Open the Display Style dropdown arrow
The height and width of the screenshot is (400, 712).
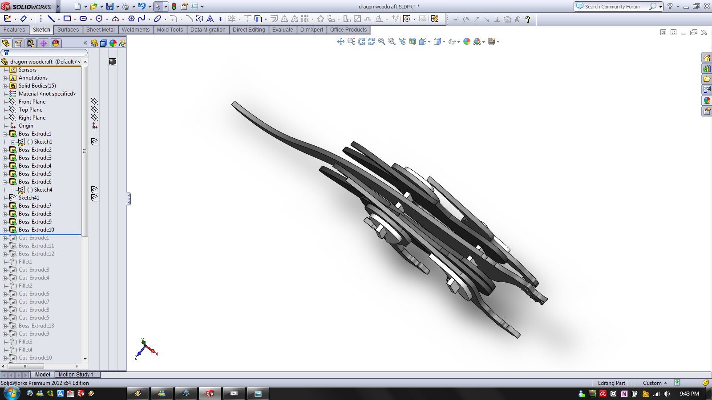tap(444, 42)
